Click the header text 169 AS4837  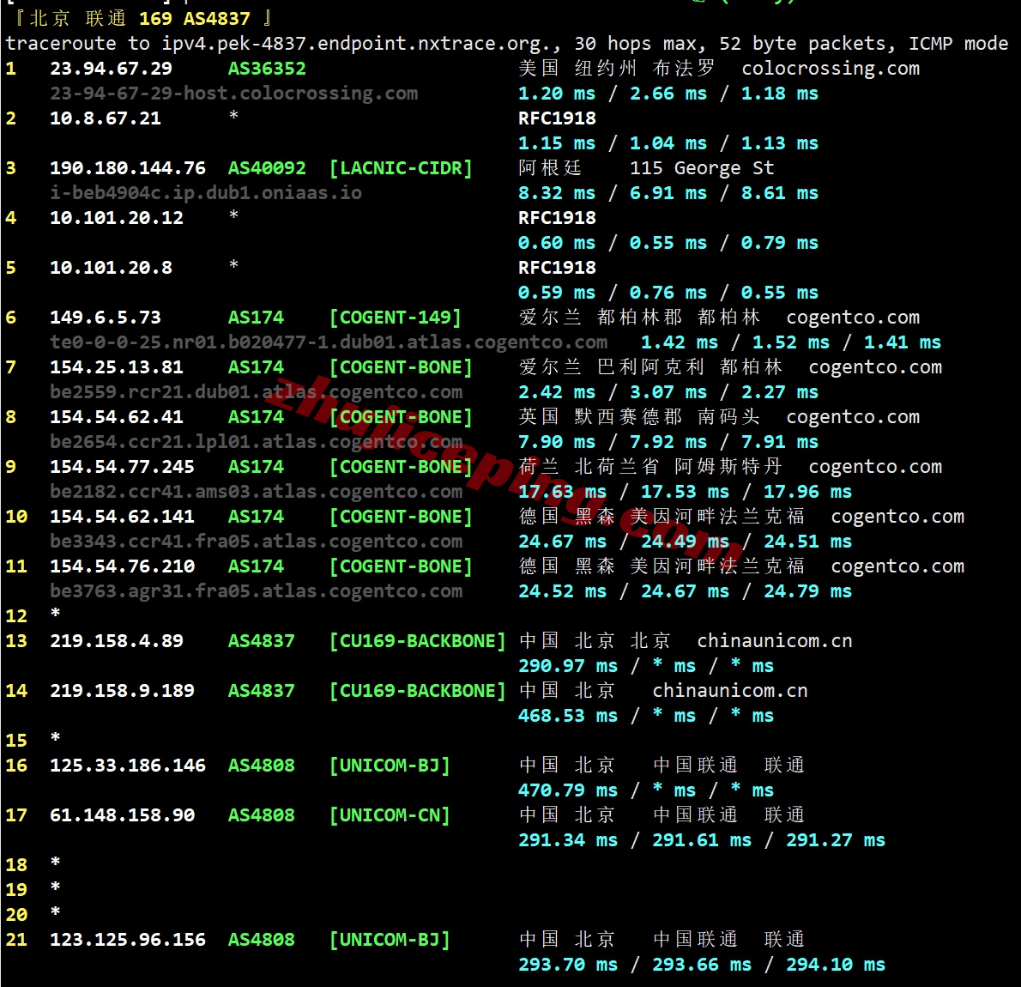pos(195,19)
